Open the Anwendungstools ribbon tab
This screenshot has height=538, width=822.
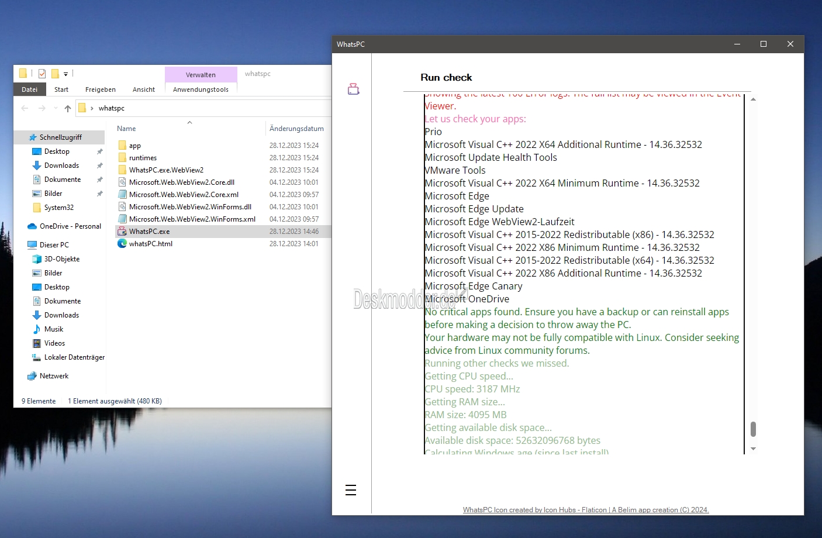201,89
